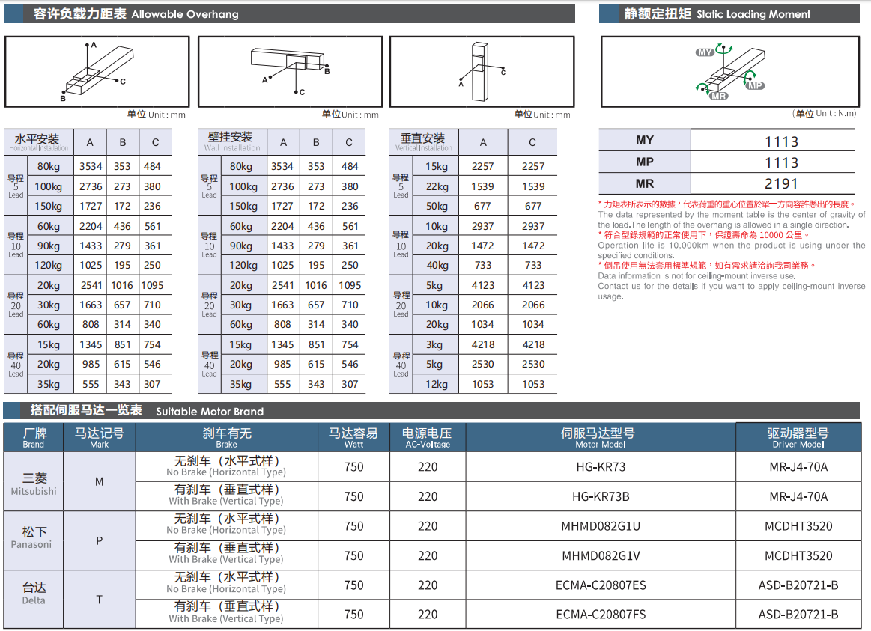Click the Driver Model column header
This screenshot has height=631, width=871.
point(798,437)
